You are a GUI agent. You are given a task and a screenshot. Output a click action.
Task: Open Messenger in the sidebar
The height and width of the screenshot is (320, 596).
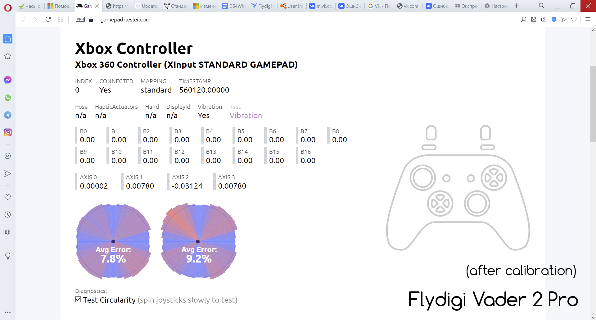click(8, 80)
